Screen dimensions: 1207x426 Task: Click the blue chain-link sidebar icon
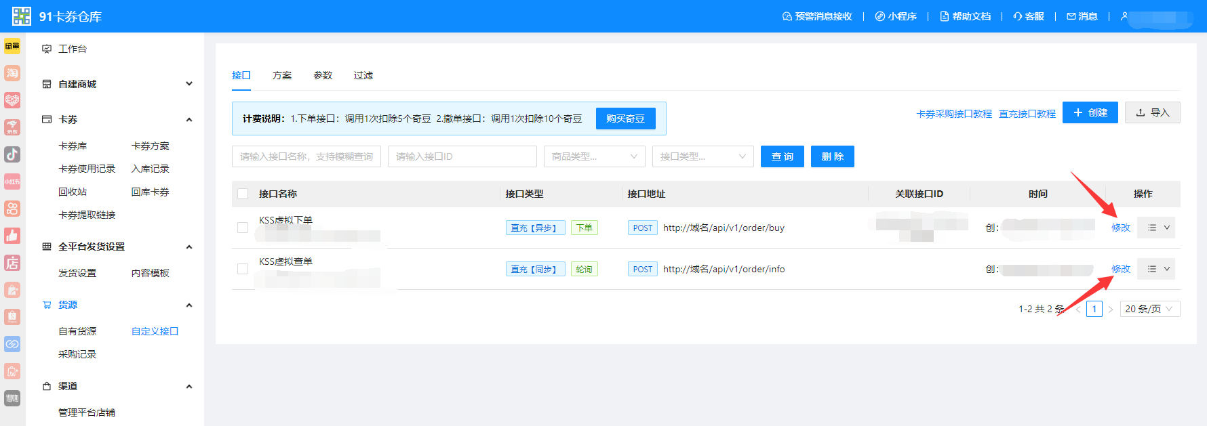tap(12, 344)
